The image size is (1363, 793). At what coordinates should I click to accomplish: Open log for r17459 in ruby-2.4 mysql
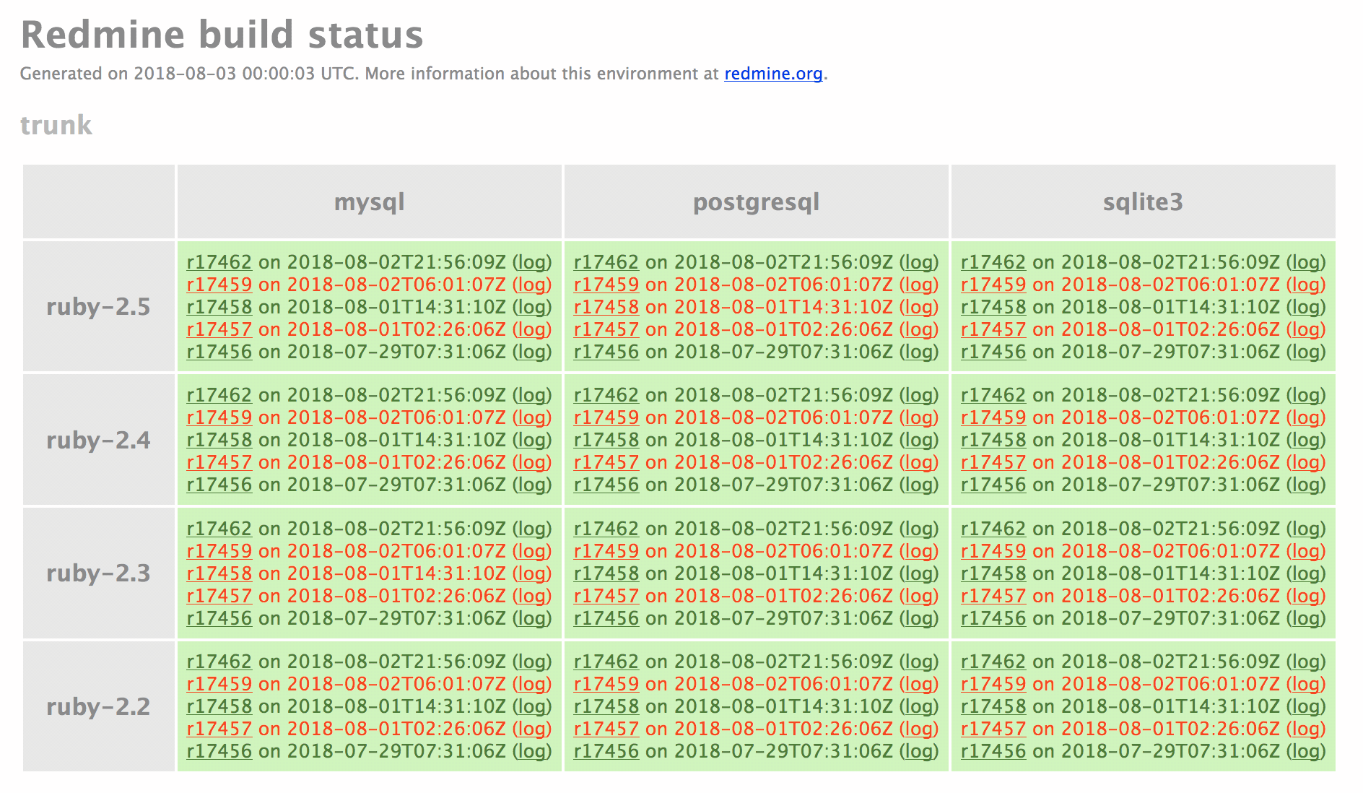point(532,417)
